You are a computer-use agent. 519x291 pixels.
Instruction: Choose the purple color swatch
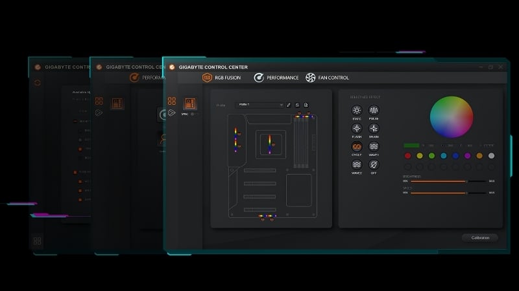(467, 156)
